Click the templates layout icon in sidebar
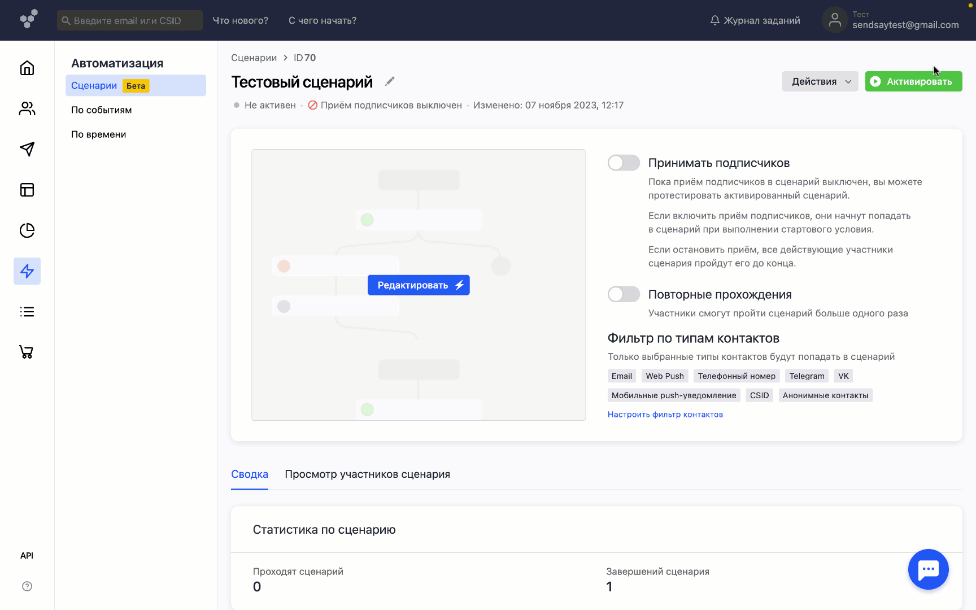This screenshot has height=610, width=976. pyautogui.click(x=27, y=190)
